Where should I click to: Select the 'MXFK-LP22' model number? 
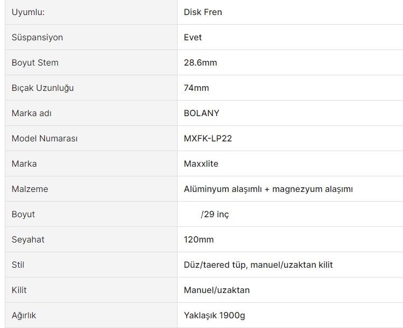tap(208, 138)
